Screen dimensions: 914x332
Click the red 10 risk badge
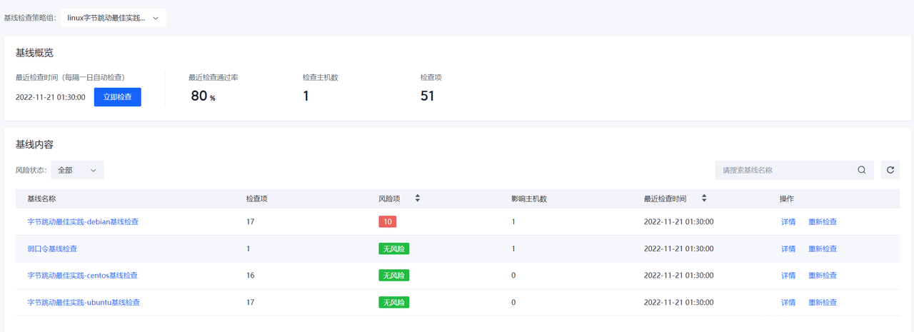tap(387, 222)
